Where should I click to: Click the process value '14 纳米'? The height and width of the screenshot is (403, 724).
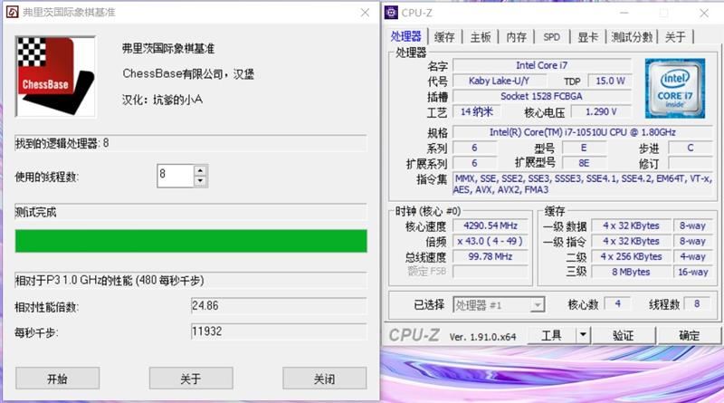tap(477, 111)
